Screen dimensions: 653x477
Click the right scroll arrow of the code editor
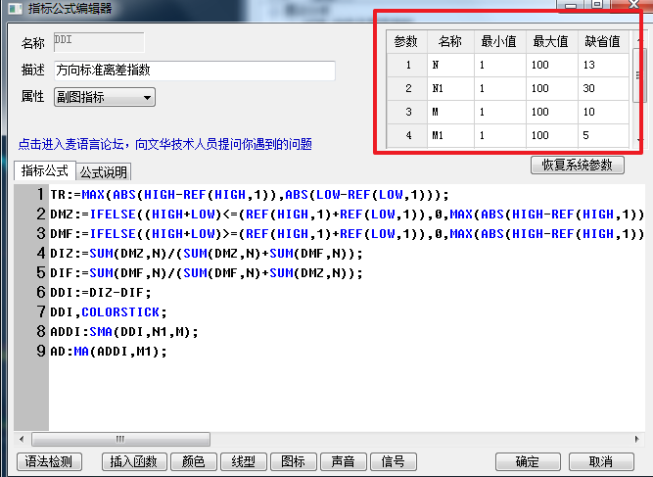(636, 439)
